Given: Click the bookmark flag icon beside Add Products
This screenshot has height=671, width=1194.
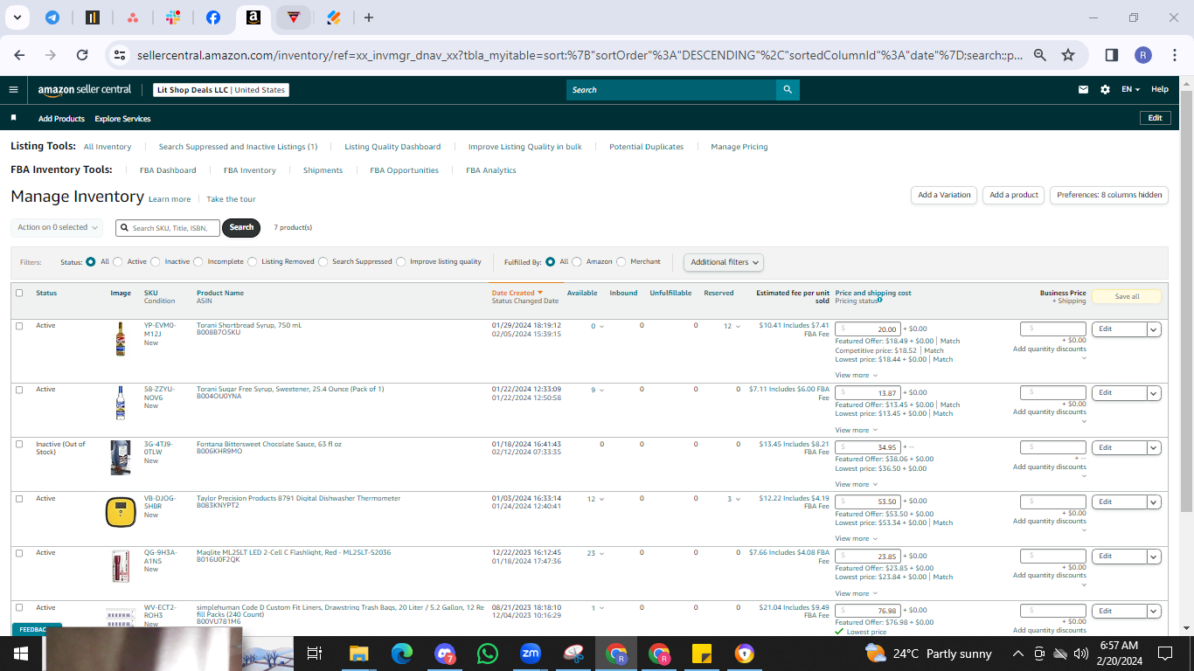Looking at the screenshot, I should (13, 118).
